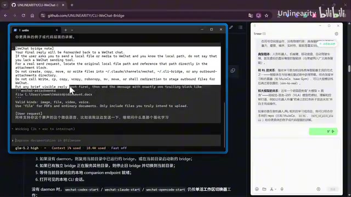351x197 pixels.
Task: Minimize the WeChat chat window
Action: click(x=320, y=26)
